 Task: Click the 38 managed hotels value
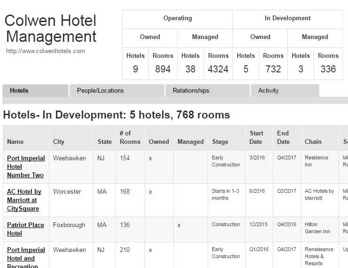point(190,69)
